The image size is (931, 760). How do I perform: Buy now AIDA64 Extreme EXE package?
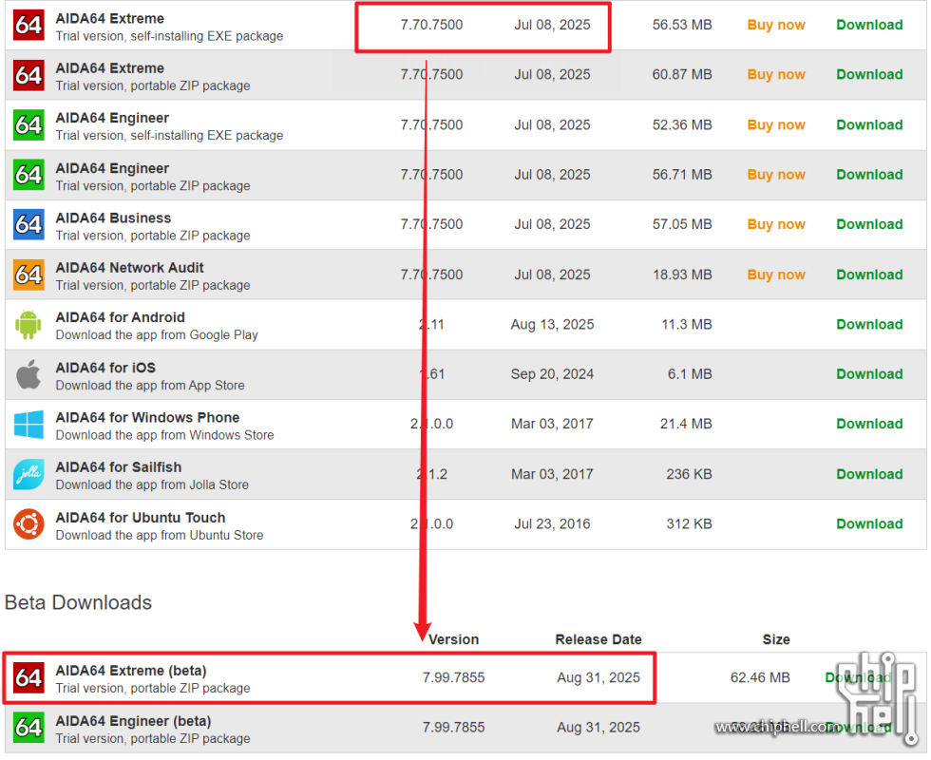(776, 25)
